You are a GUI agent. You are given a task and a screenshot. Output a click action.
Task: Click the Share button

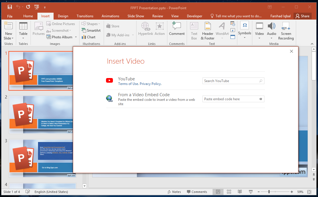302,16
